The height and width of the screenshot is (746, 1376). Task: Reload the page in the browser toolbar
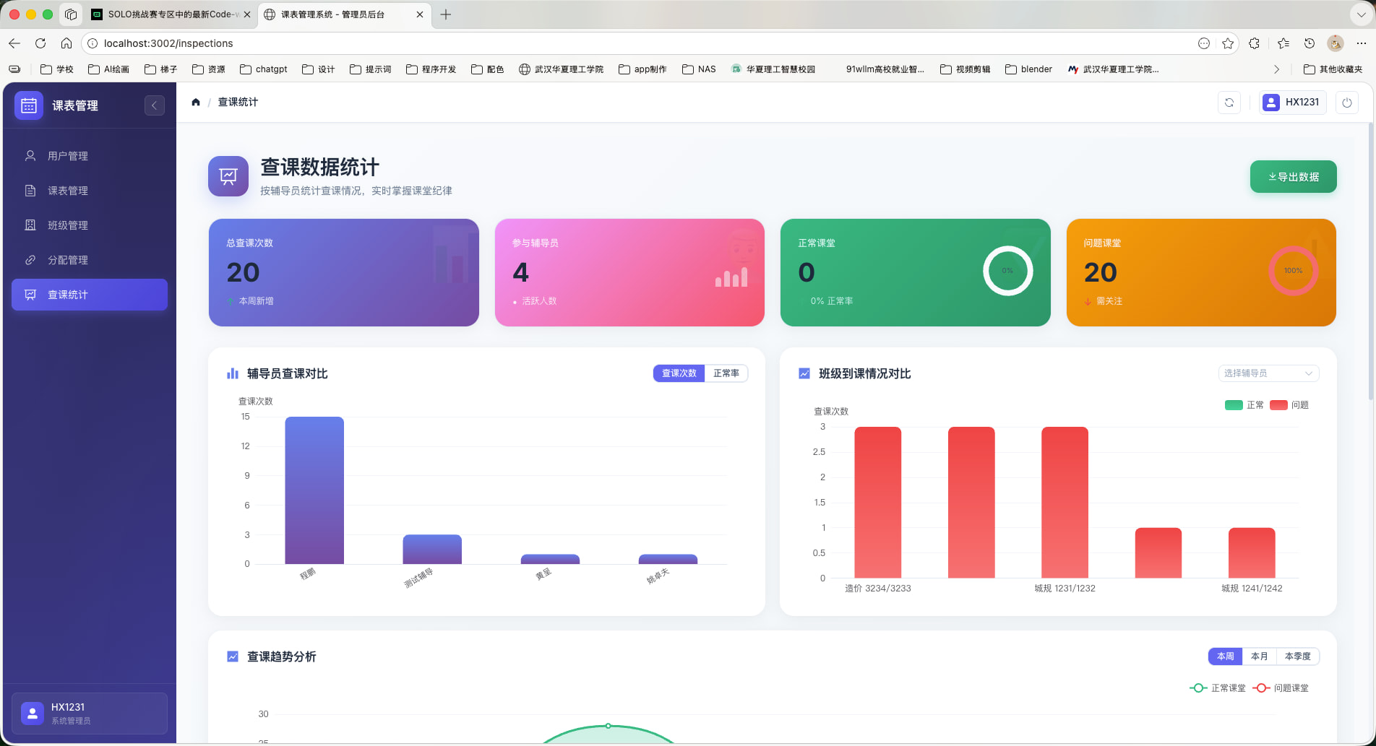click(40, 43)
